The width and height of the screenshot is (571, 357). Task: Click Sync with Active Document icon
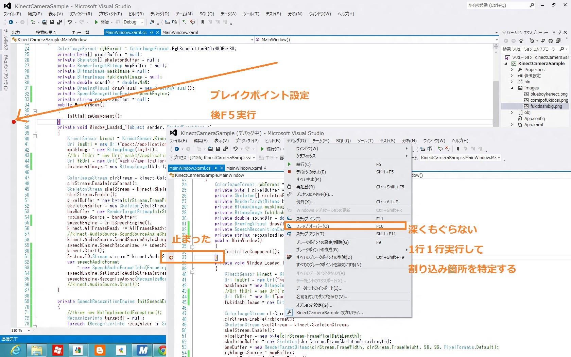543,41
